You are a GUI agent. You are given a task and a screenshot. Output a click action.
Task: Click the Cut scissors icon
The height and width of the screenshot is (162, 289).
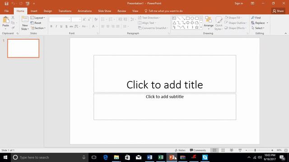[13, 18]
